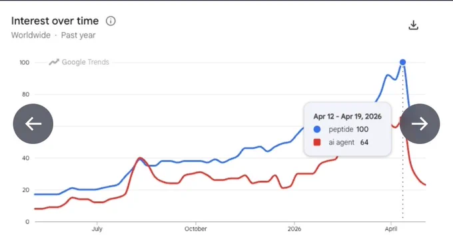
Task: Click the info icon beside Interest over time
Action: point(111,21)
